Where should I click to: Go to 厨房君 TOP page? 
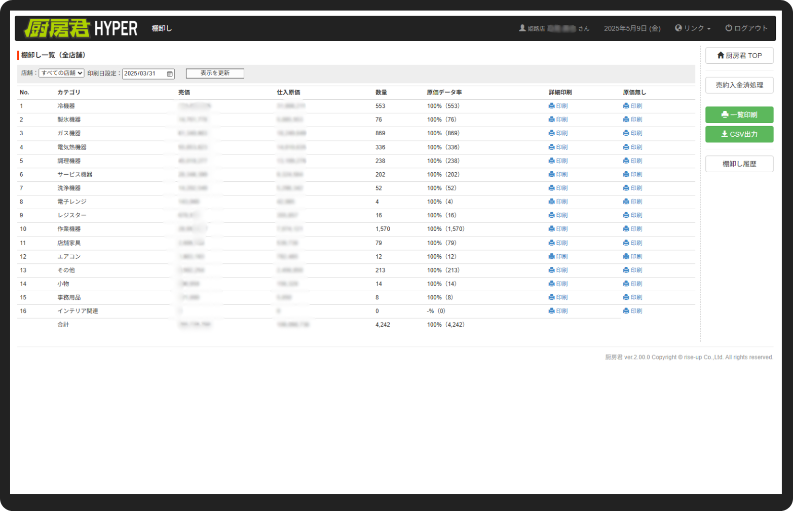739,56
